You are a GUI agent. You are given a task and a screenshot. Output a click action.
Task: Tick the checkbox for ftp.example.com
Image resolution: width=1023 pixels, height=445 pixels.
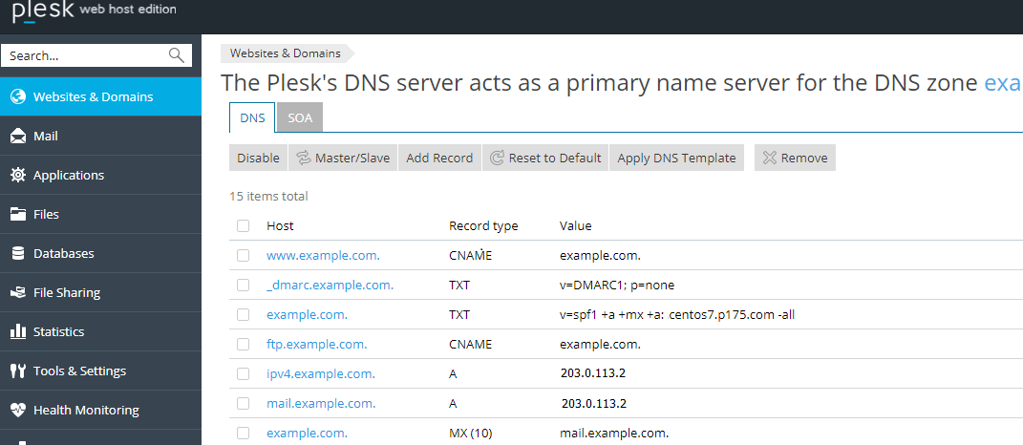click(x=244, y=344)
